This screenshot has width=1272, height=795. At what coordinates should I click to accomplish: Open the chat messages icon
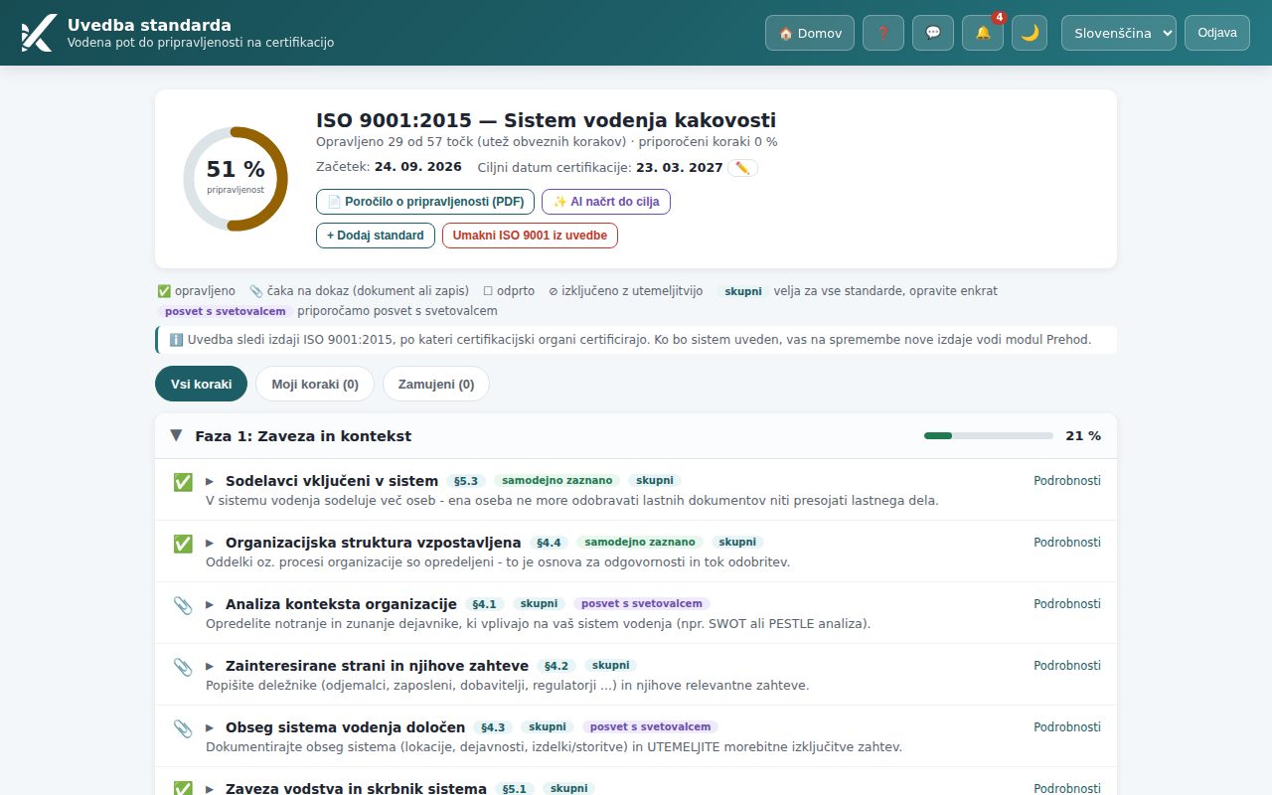pos(933,33)
